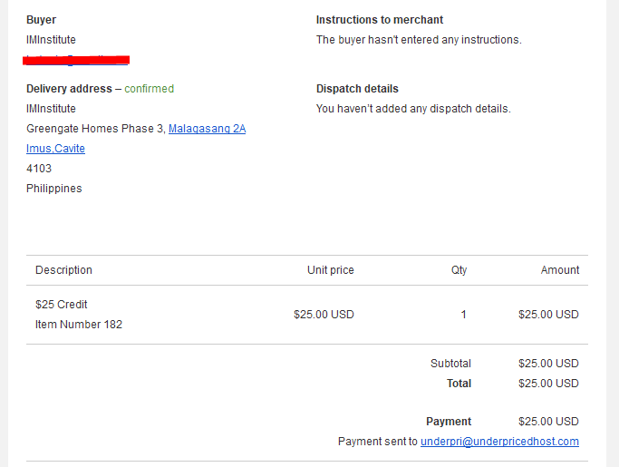Select the Delivery address heading

(69, 89)
